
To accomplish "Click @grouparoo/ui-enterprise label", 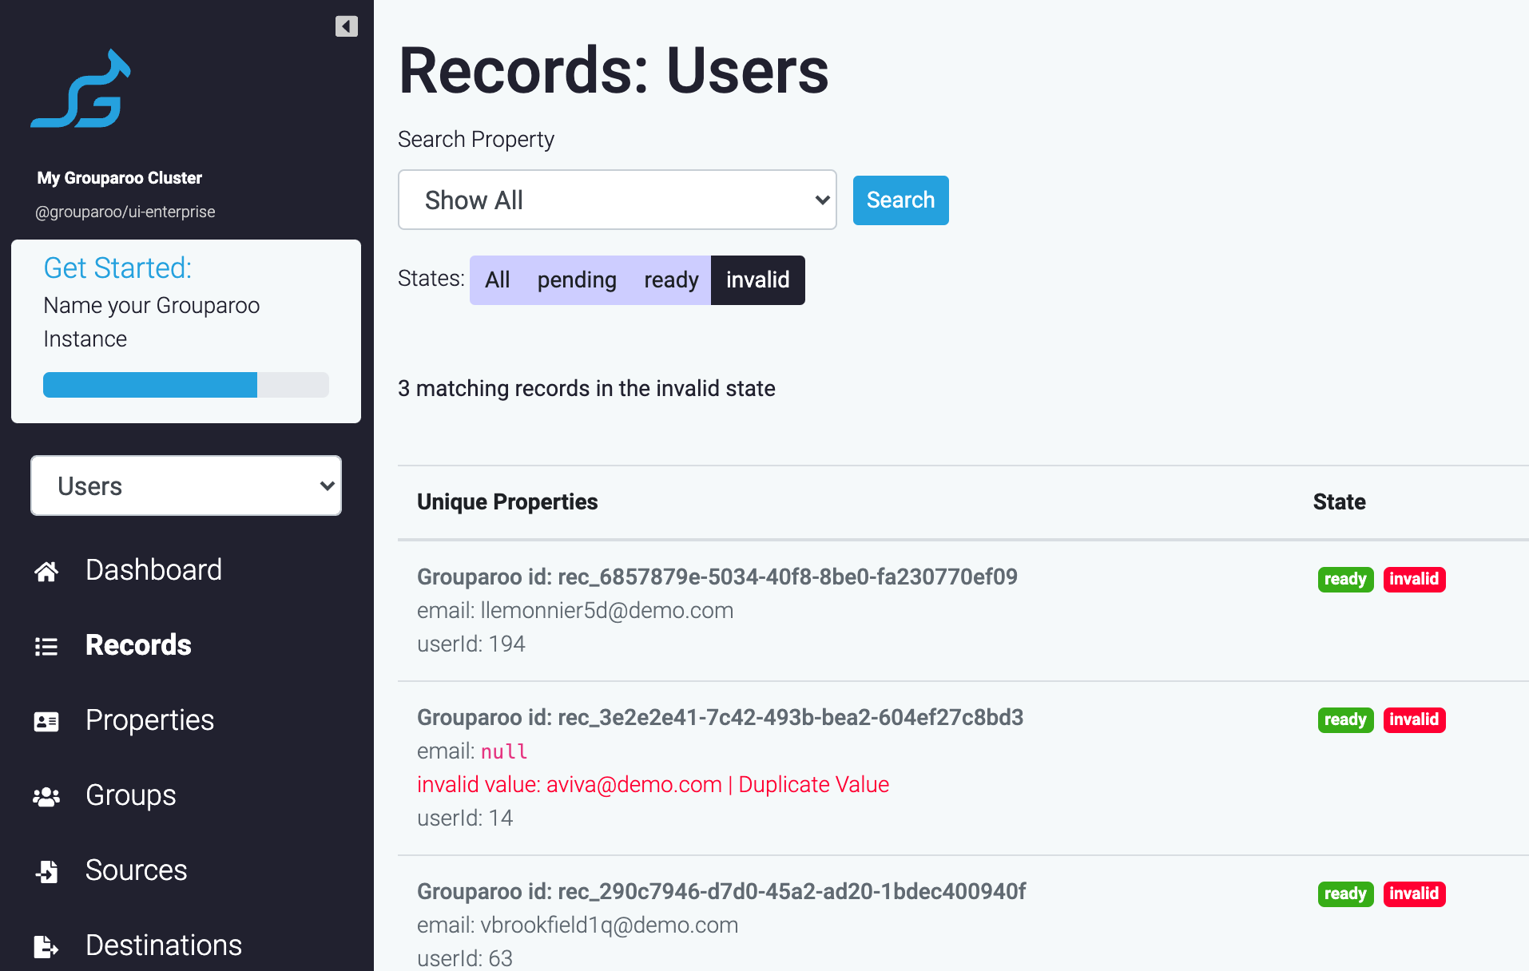I will 125,212.
